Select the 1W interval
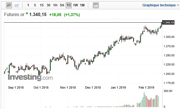Image resolution: width=180 pixels, height=109 pixels. 75,5
